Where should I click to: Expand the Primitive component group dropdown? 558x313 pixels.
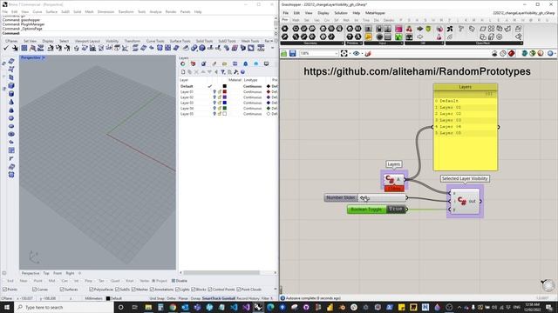[361, 43]
